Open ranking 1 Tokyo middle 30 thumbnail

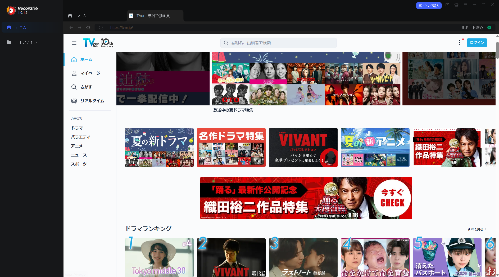pyautogui.click(x=159, y=258)
